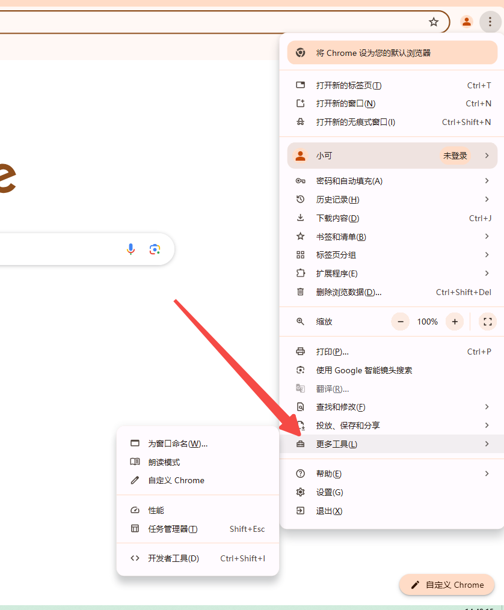Screen dimensions: 504x610
Task: Expand the 帮助(E) submenu arrow
Action: tap(487, 474)
